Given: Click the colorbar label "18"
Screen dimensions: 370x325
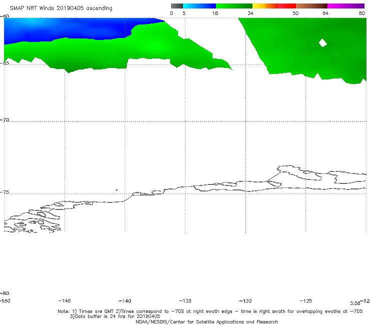Looking at the screenshot, I should (x=215, y=13).
